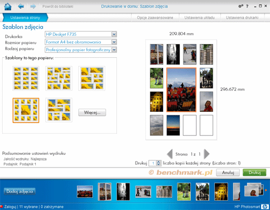Select girl portrait photo in page preview

[x=207, y=101]
